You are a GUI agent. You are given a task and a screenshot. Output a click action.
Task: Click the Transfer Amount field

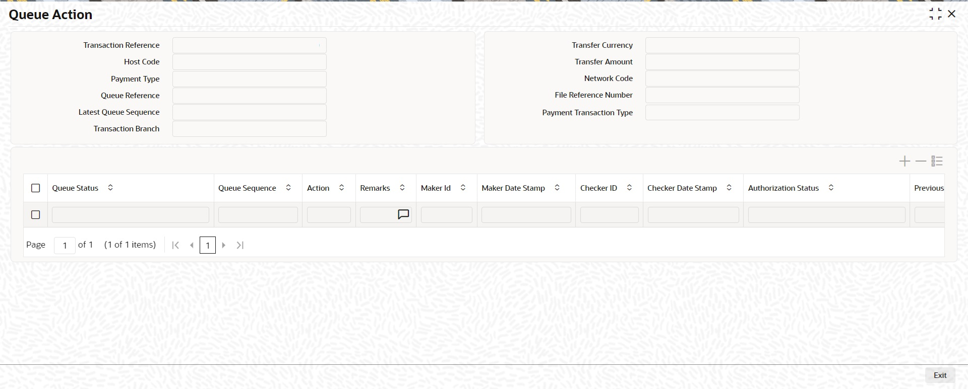pos(722,62)
